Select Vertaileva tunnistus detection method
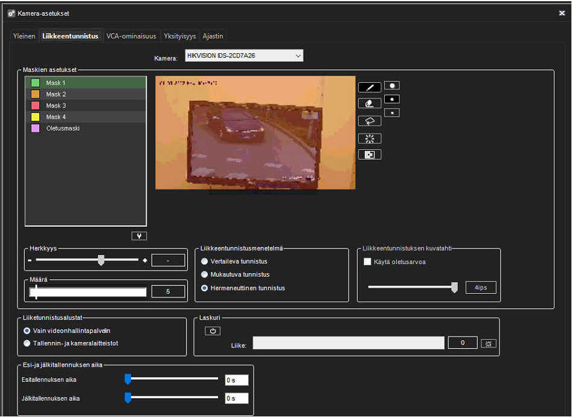Screen dimensions: 572x417 205,262
